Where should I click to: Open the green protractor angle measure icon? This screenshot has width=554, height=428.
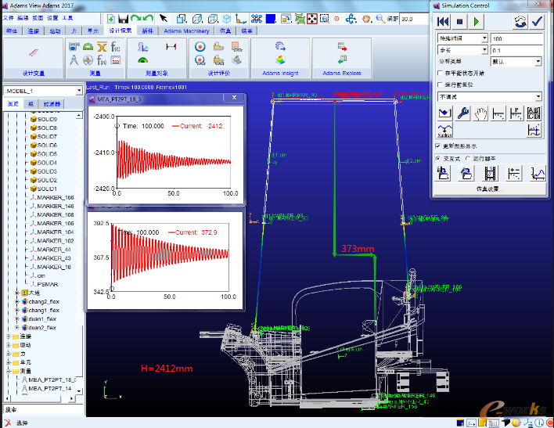[88, 47]
